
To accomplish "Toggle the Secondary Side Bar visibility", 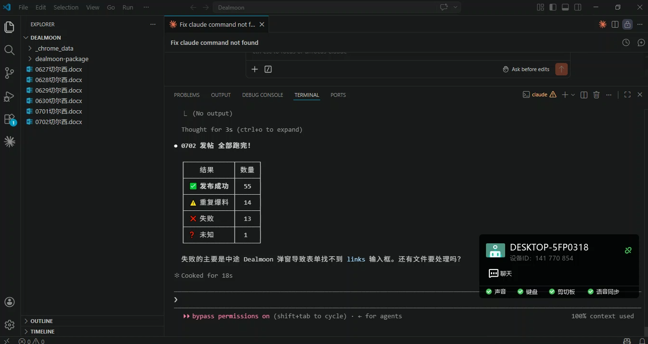I will click(x=578, y=7).
